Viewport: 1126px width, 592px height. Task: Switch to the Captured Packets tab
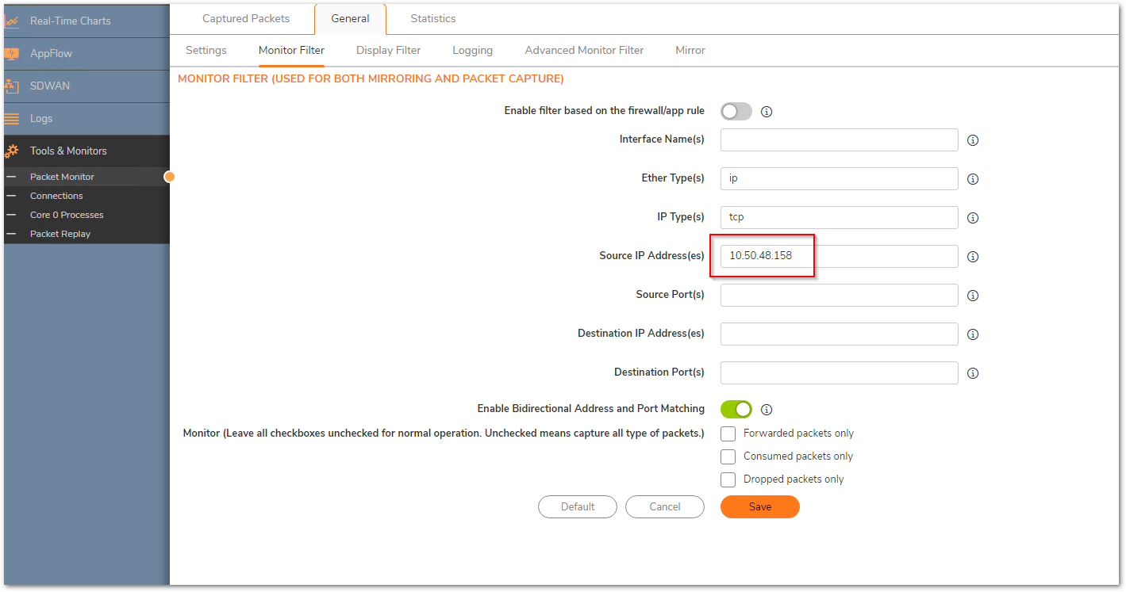[246, 18]
